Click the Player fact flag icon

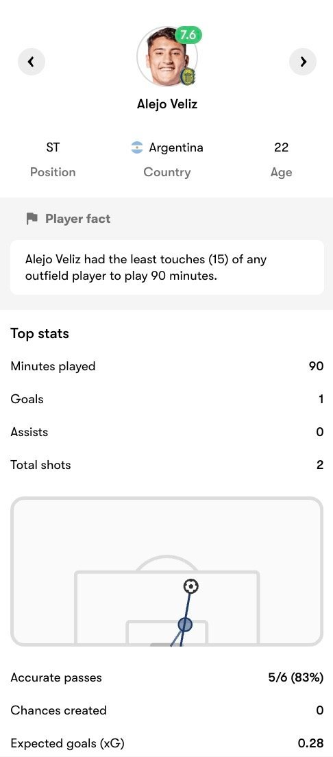[32, 219]
